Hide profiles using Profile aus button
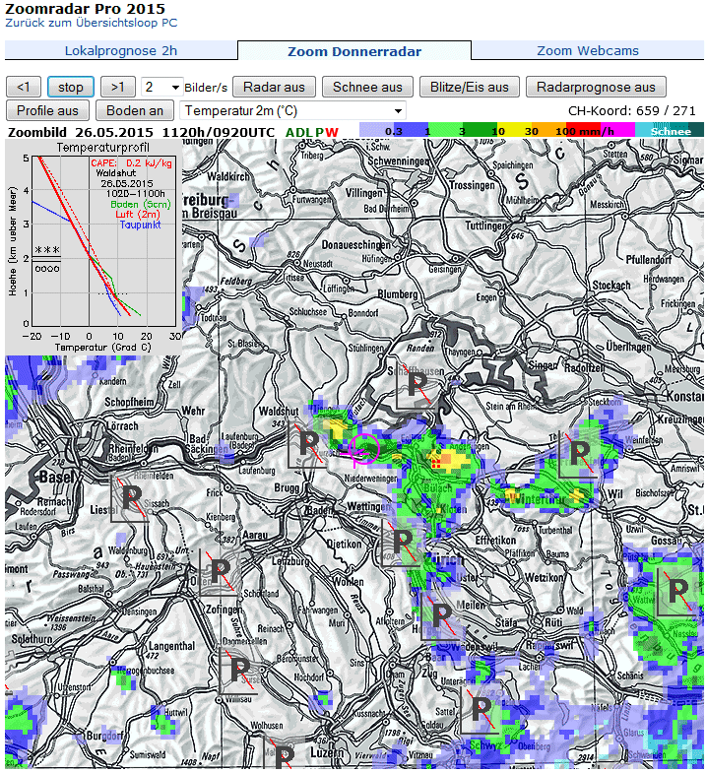Screen dimensions: 706x772 47,110
